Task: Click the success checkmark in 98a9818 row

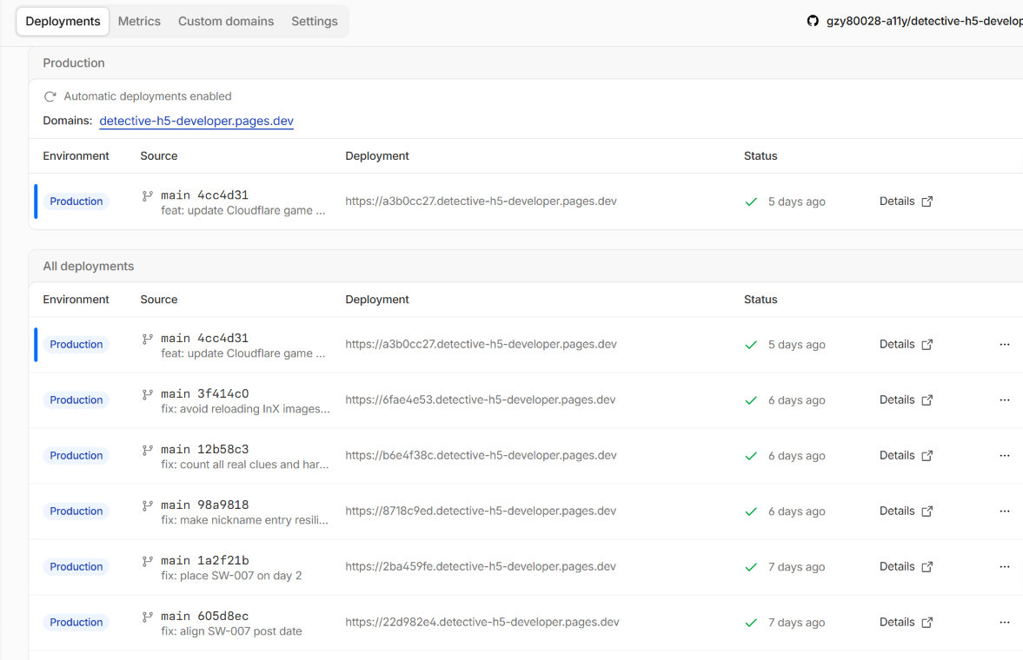Action: tap(751, 511)
